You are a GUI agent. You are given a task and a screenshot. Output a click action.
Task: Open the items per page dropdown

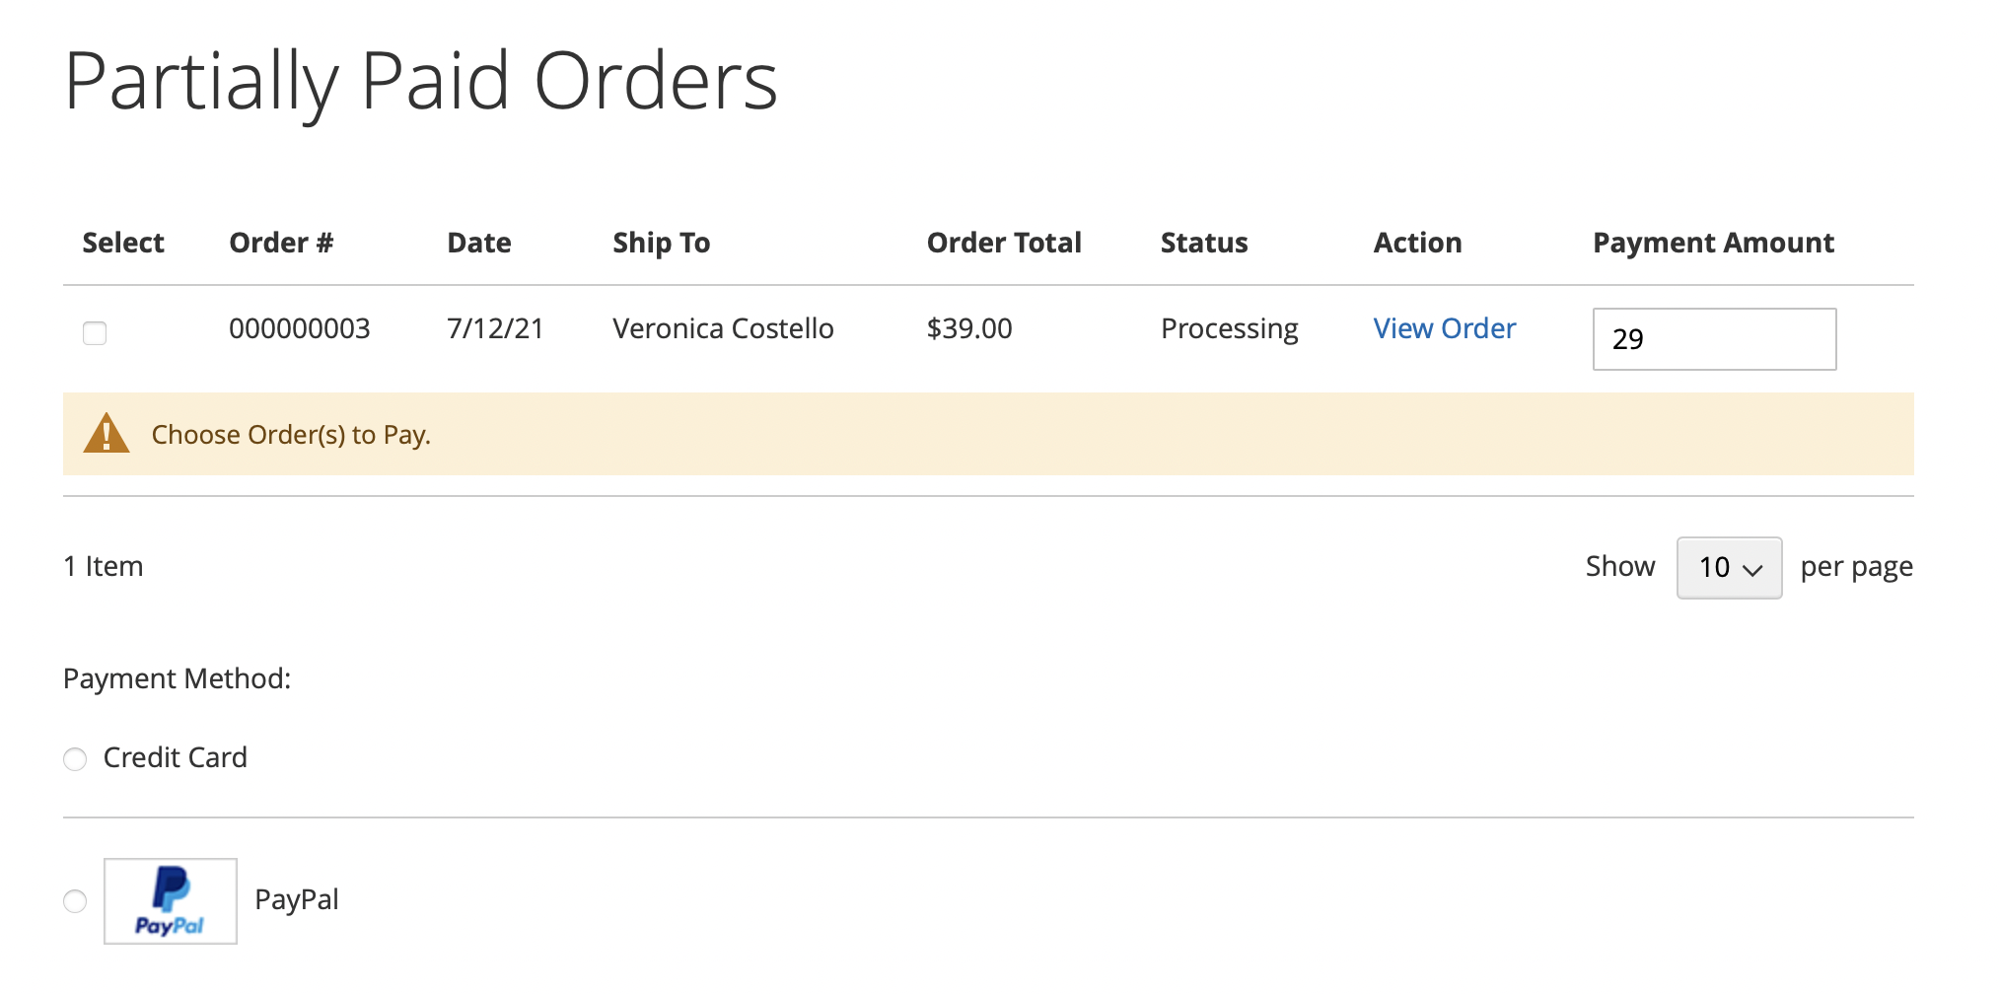tap(1729, 568)
